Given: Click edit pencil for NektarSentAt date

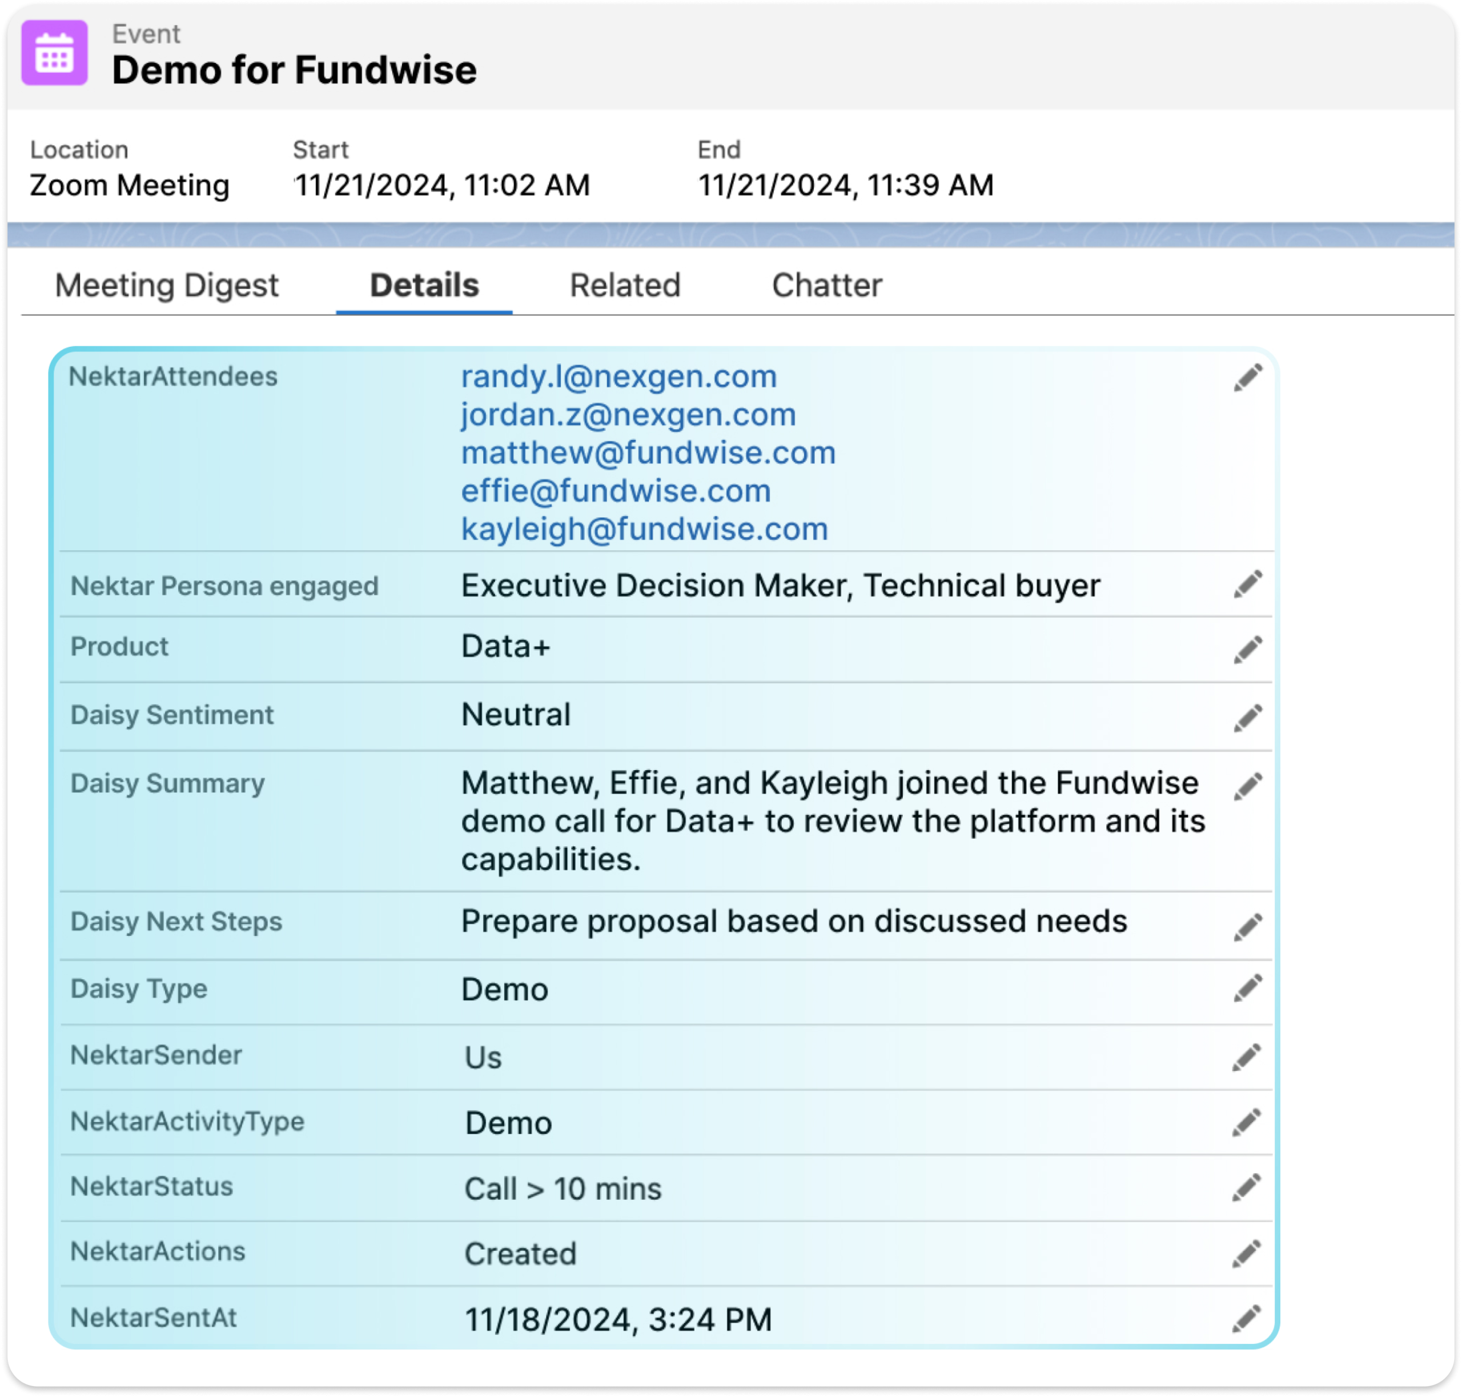Looking at the screenshot, I should click(x=1247, y=1319).
